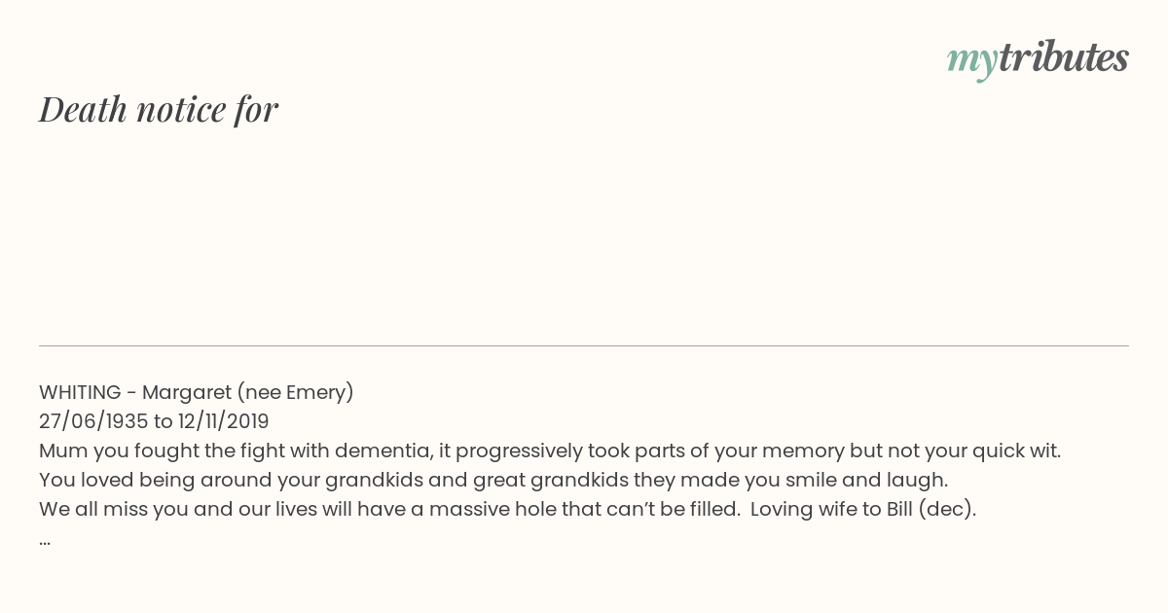Expand the truncated text via the ellipsis
This screenshot has width=1168, height=613.
(x=45, y=542)
